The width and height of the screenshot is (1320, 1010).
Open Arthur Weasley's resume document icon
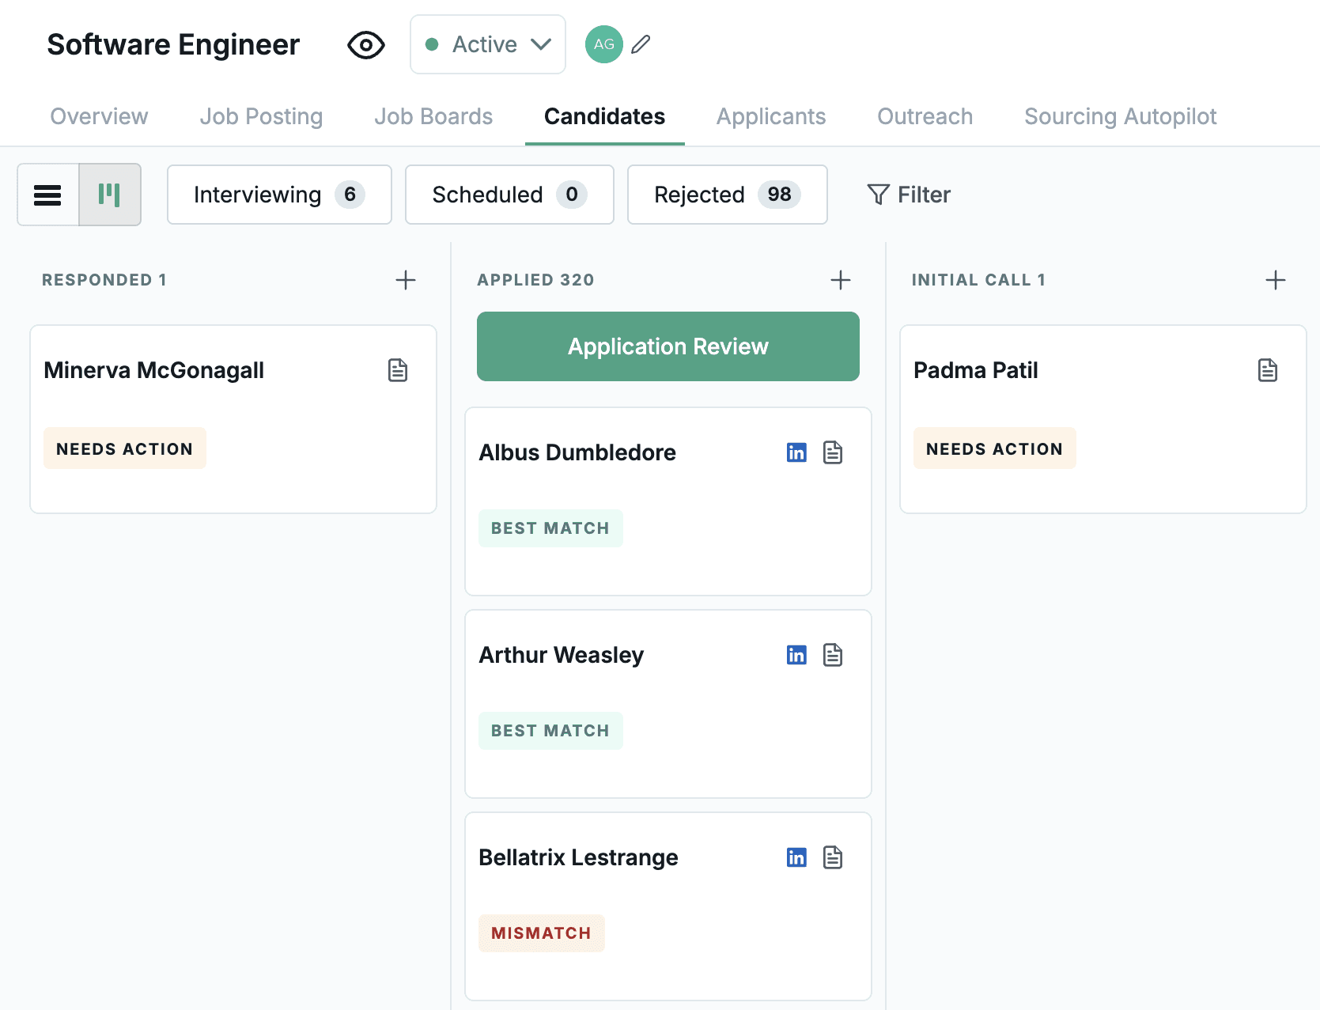coord(833,655)
